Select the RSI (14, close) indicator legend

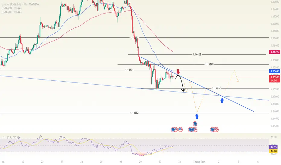point(11,137)
